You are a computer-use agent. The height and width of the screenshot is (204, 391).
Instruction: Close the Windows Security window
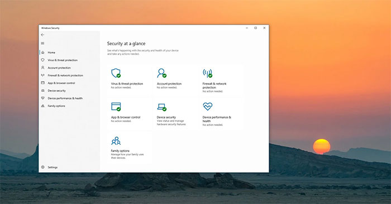[x=264, y=28]
